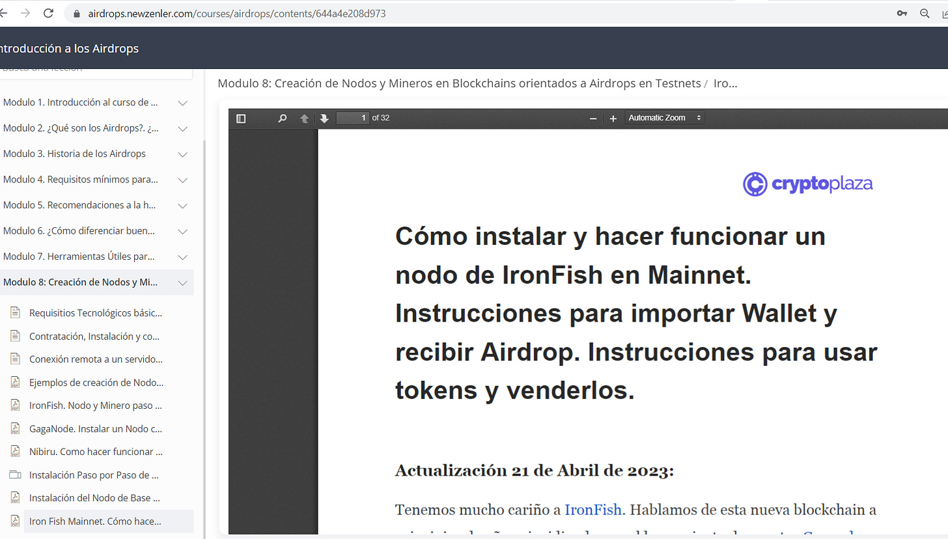Open lesson GagaNode. Instalar un Nodo

point(96,428)
